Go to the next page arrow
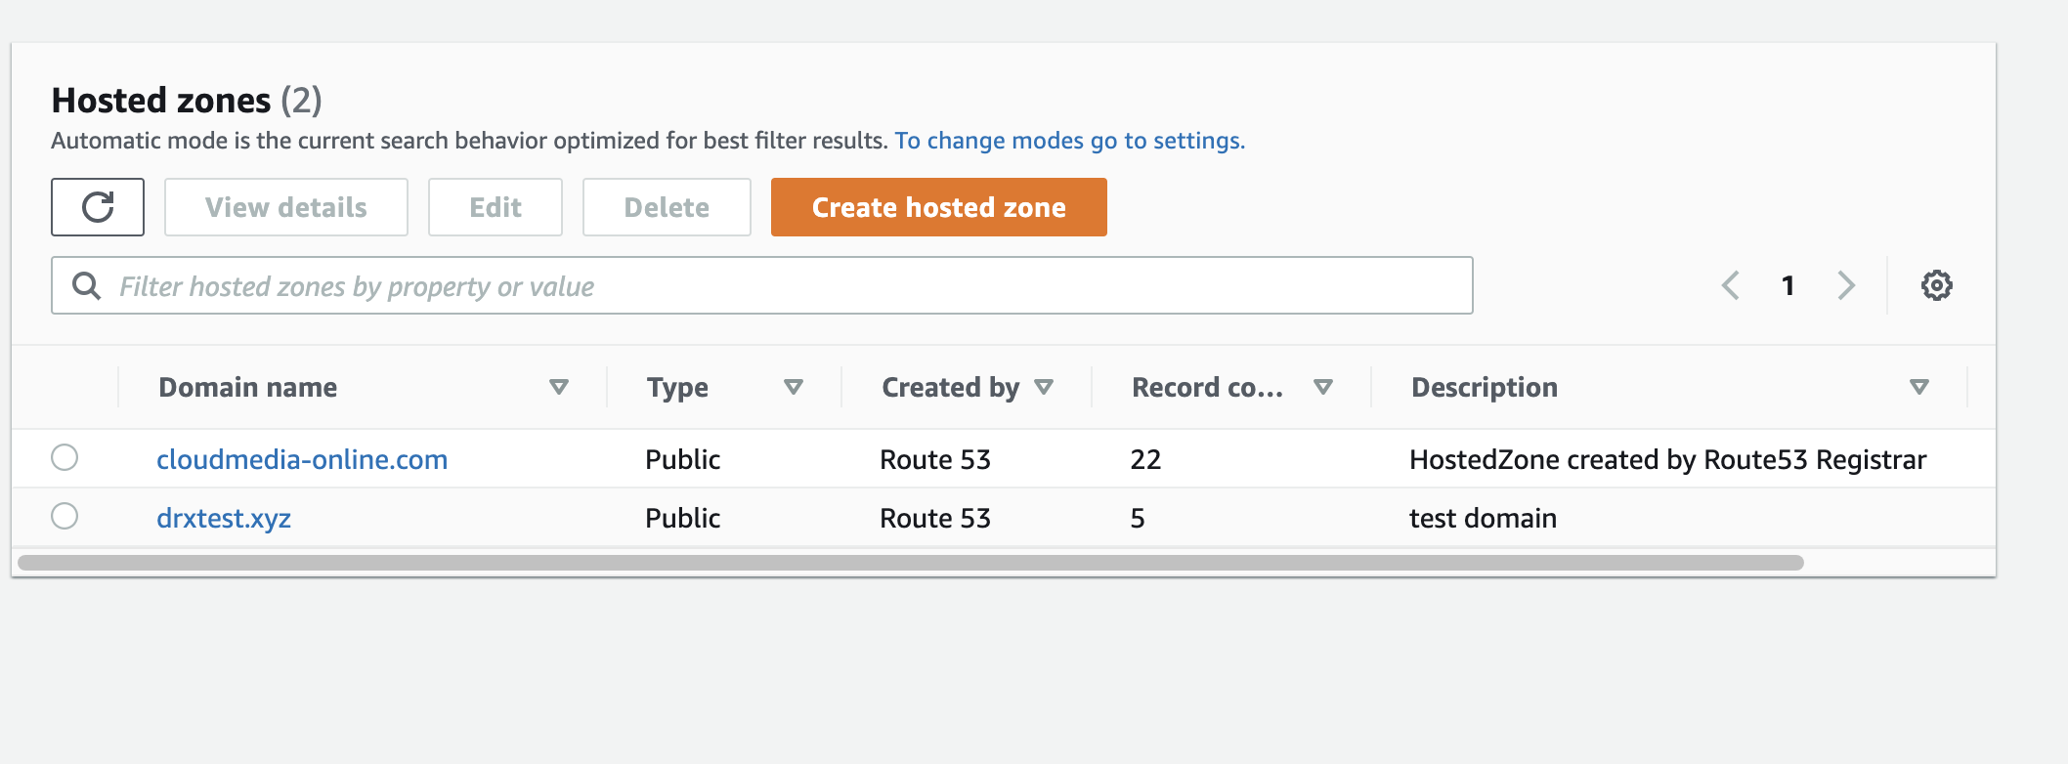Image resolution: width=2068 pixels, height=764 pixels. pyautogui.click(x=1845, y=285)
